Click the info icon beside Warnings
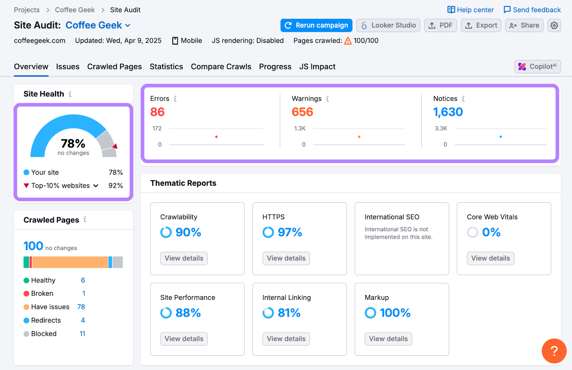The image size is (572, 370). [x=327, y=99]
